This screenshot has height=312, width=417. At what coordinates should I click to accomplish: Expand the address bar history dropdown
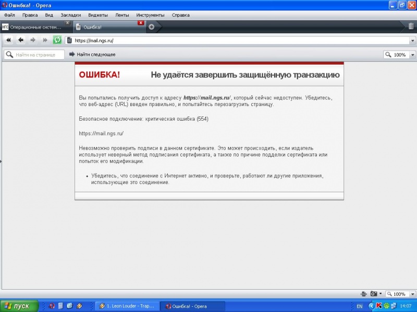412,41
